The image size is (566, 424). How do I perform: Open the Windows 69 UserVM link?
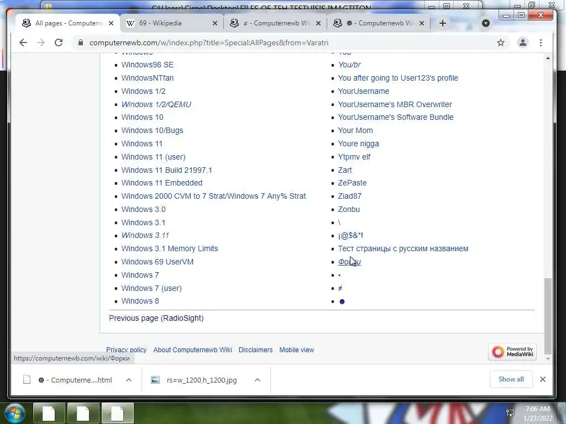[x=157, y=262]
